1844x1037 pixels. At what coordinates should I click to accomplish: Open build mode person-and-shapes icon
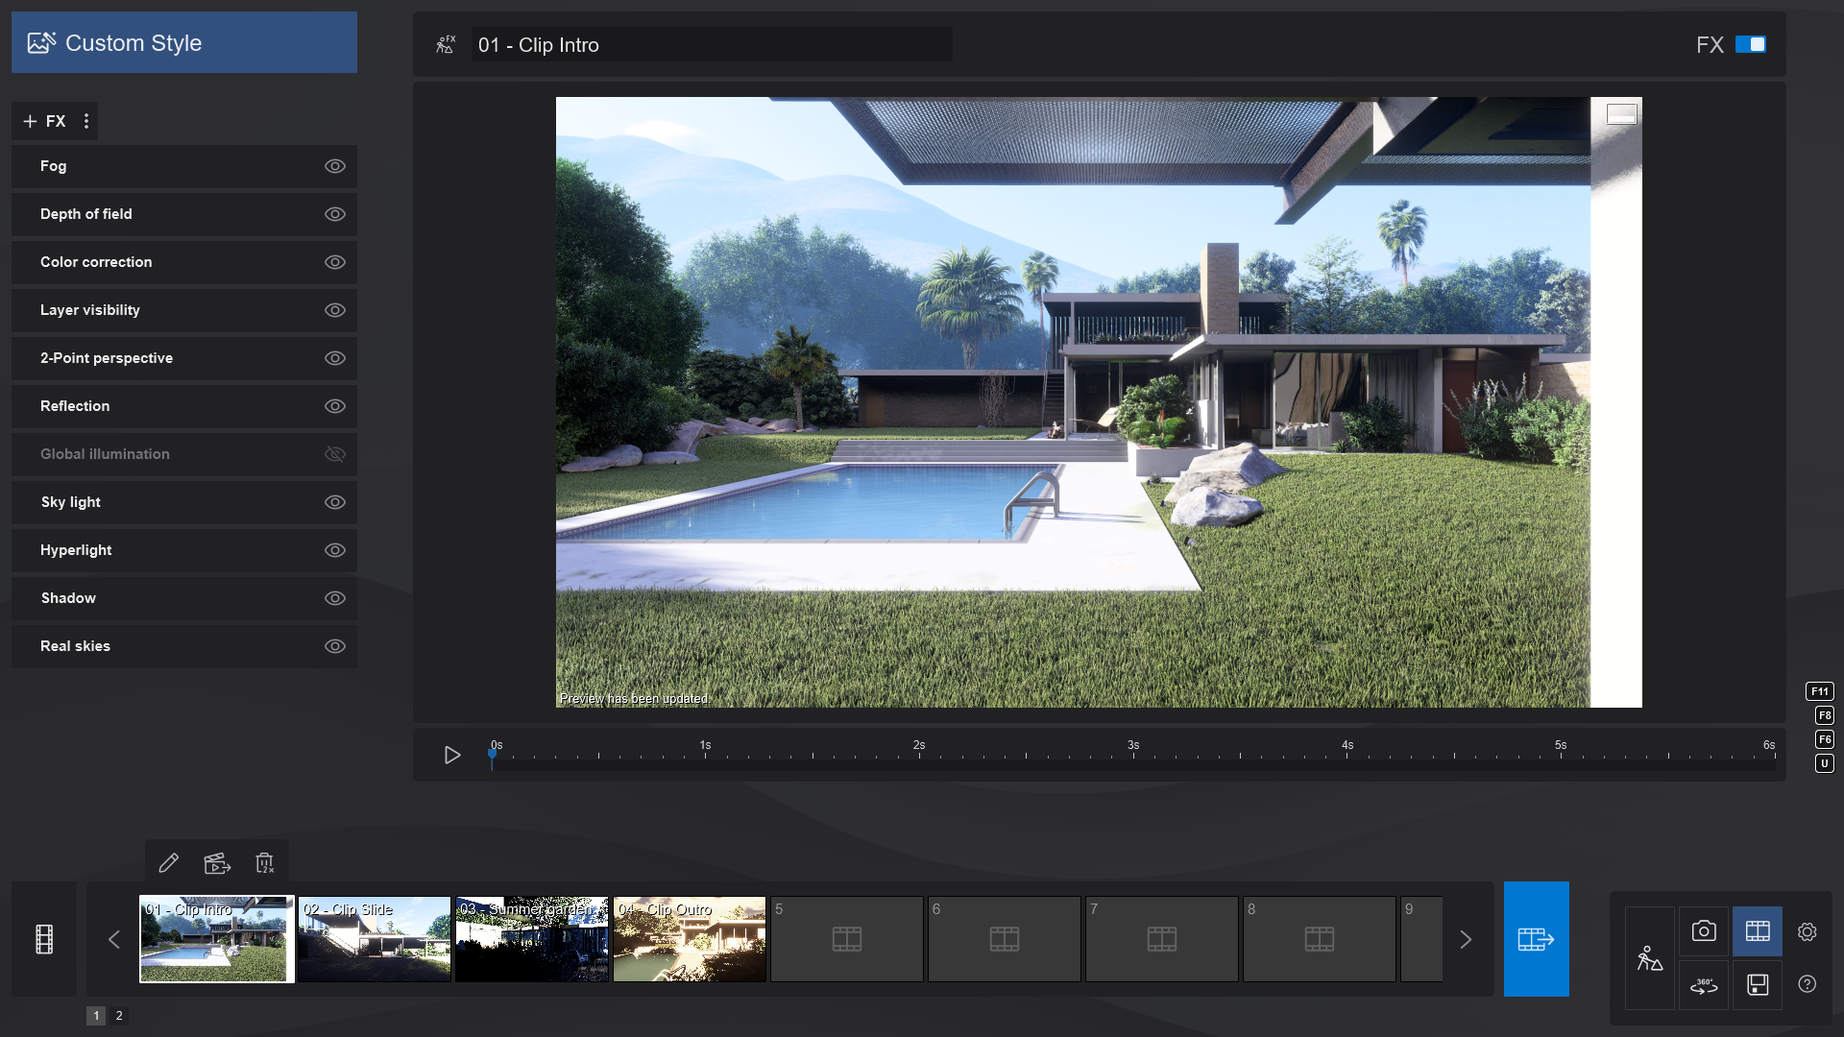1649,958
